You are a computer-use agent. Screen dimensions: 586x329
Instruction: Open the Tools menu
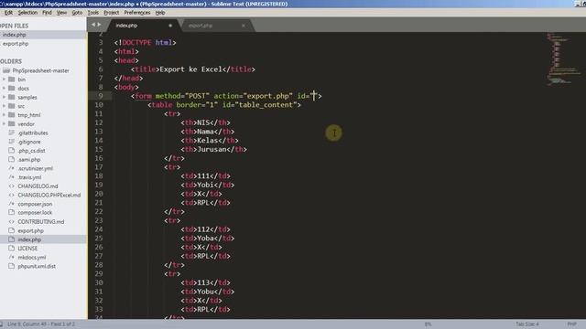tap(93, 12)
